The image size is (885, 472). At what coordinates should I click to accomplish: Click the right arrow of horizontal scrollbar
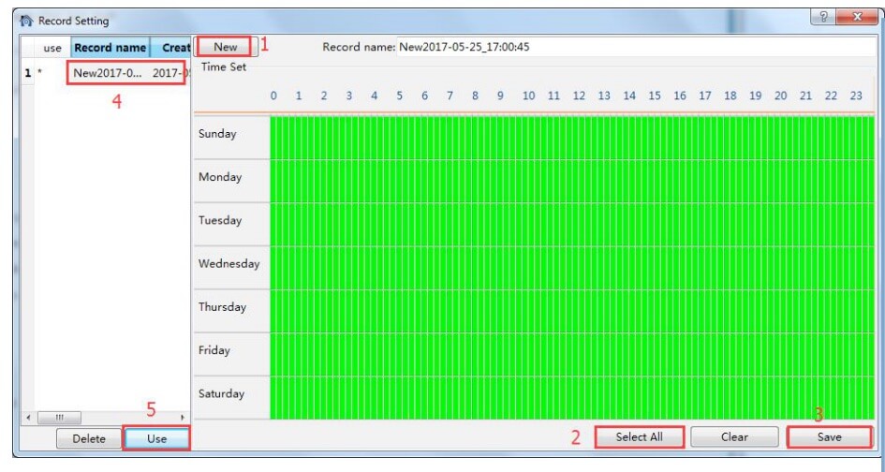coord(183,418)
